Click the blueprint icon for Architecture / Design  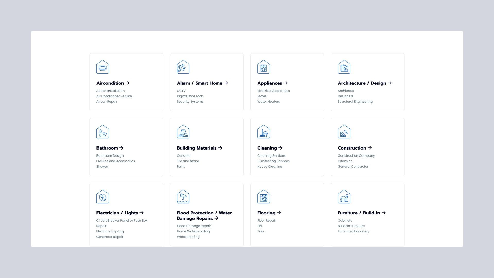(x=344, y=67)
